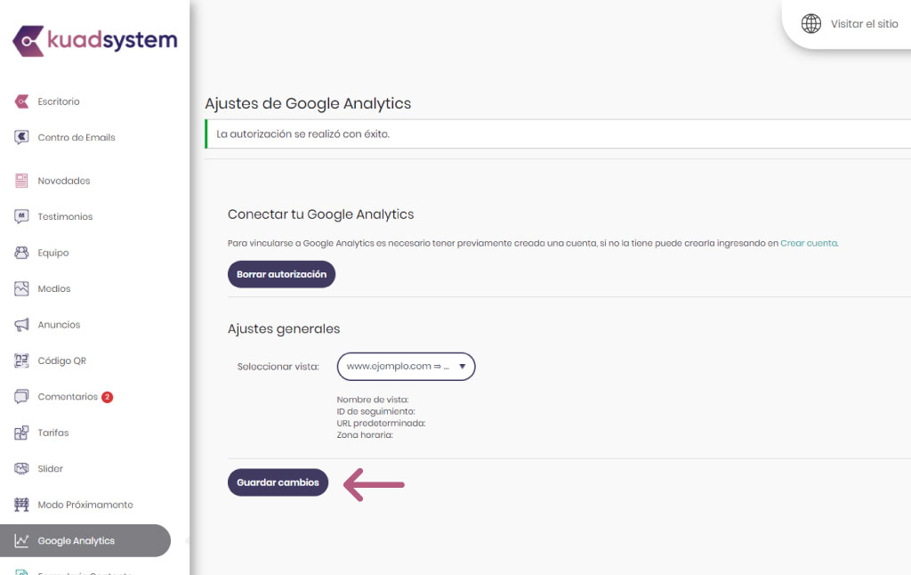The height and width of the screenshot is (575, 911).
Task: Open the Slider settings page
Action: pyautogui.click(x=50, y=468)
